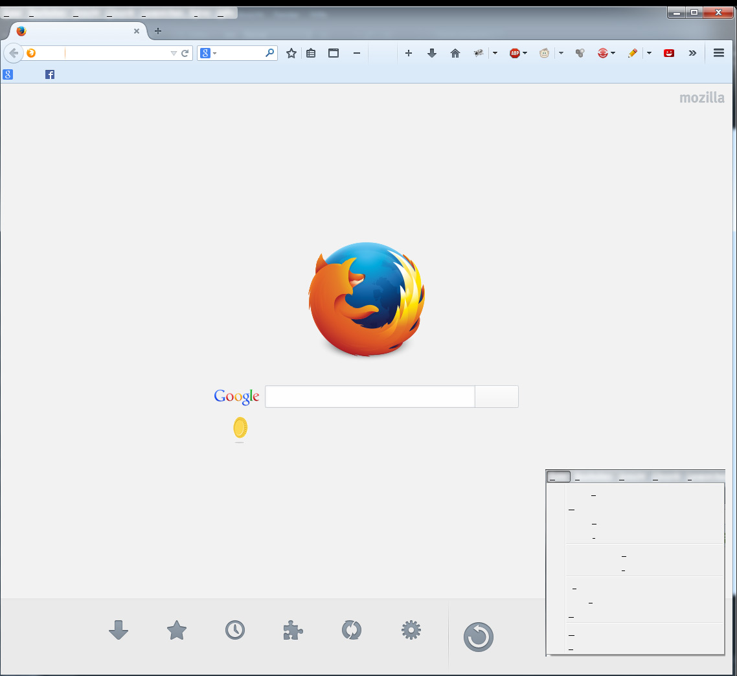Open Settings gear at page bottom
Viewport: 737px width, 676px height.
pyautogui.click(x=411, y=631)
